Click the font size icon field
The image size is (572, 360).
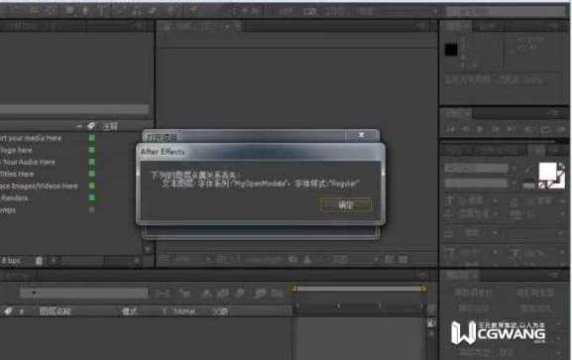[450, 200]
